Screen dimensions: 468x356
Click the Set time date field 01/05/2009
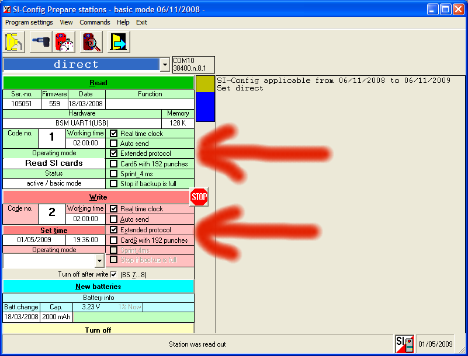(x=34, y=240)
